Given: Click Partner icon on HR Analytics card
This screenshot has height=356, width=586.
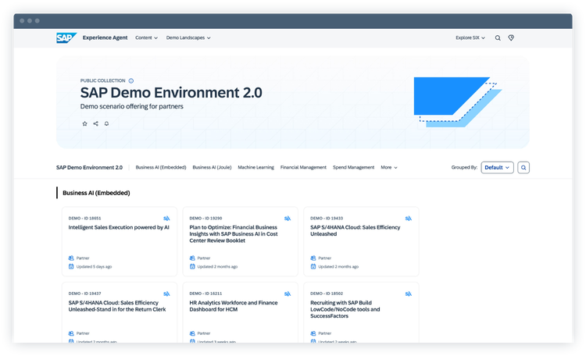Looking at the screenshot, I should click(x=192, y=333).
